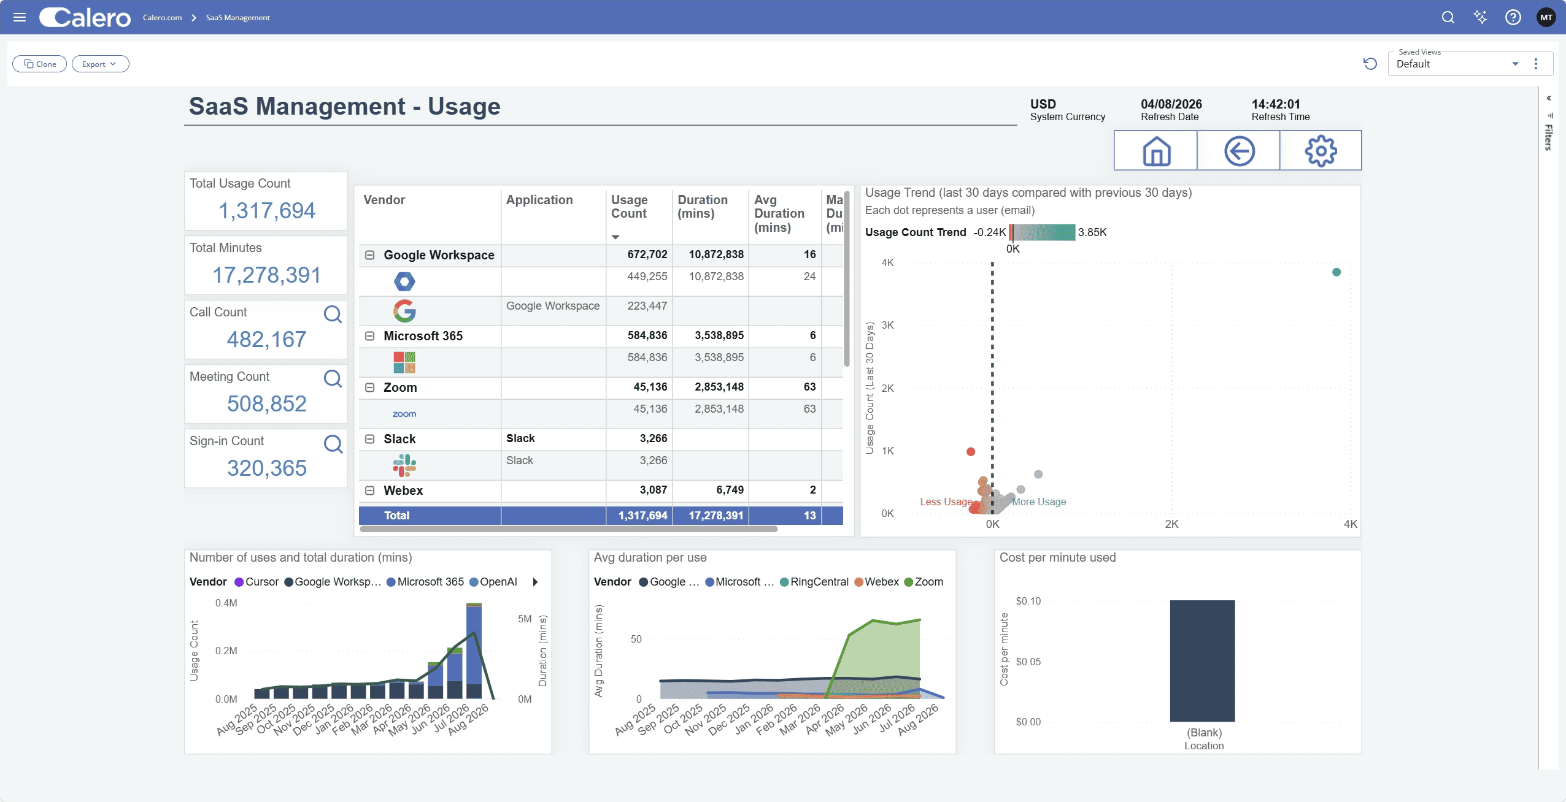This screenshot has height=802, width=1566.
Task: Drill into Sign-in Count magnifier icon
Action: pyautogui.click(x=333, y=443)
